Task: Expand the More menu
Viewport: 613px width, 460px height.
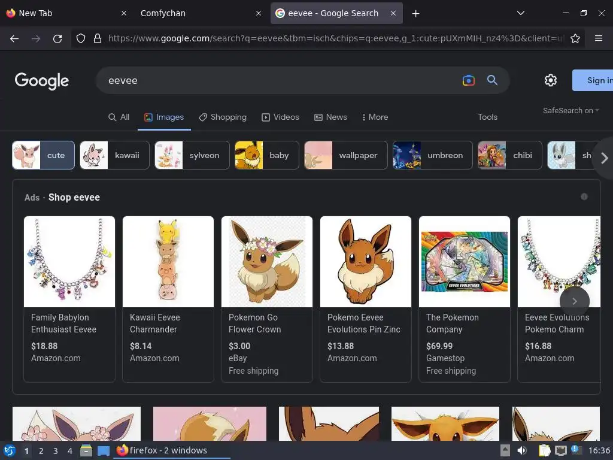Action: pos(375,117)
